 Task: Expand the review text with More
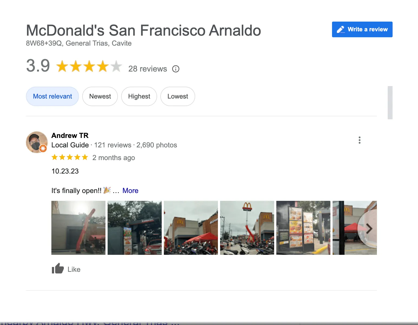pos(130,191)
